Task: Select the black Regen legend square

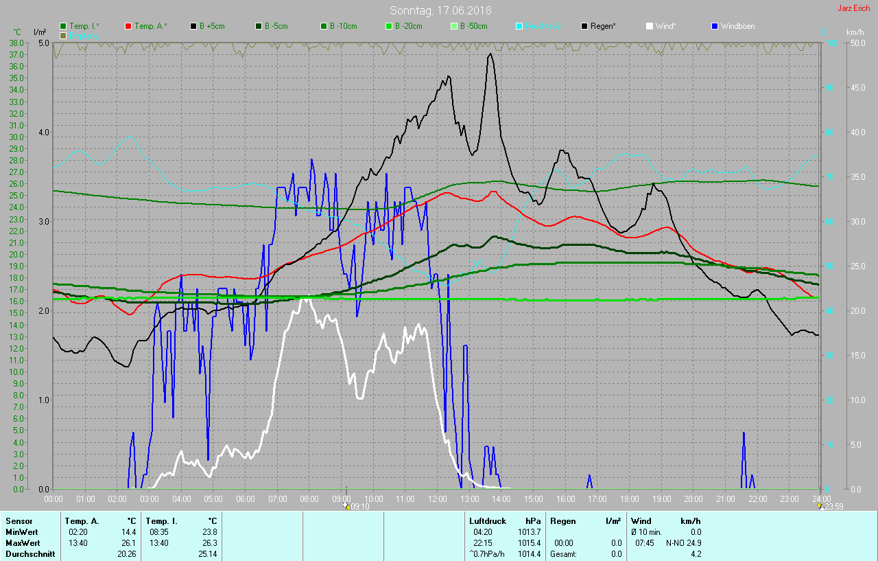Action: tap(584, 26)
